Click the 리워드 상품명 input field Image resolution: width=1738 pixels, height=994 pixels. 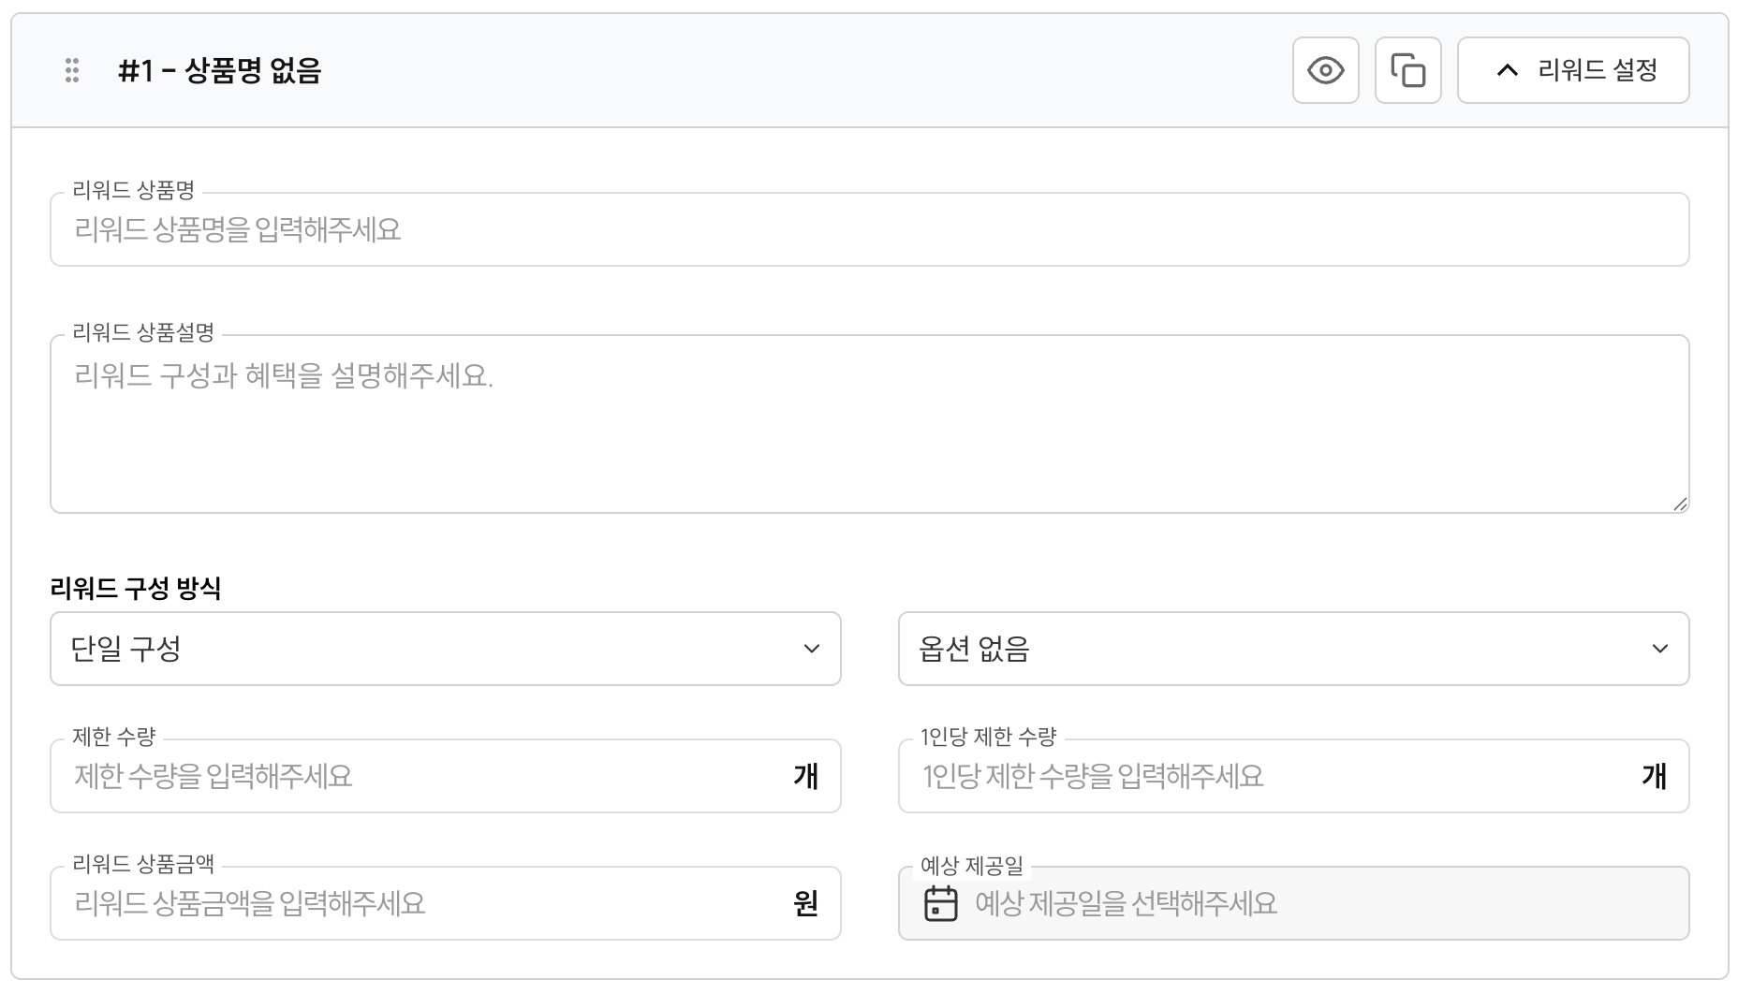click(x=868, y=230)
